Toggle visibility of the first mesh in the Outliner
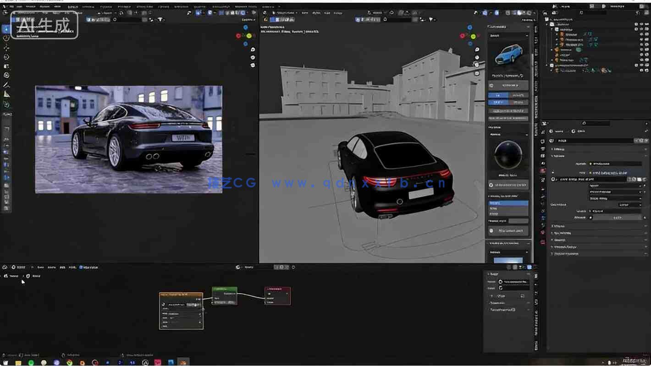Viewport: 651px width, 366px height. (641, 34)
